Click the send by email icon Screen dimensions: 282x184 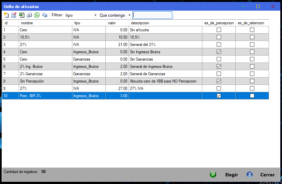pyautogui.click(x=29, y=15)
